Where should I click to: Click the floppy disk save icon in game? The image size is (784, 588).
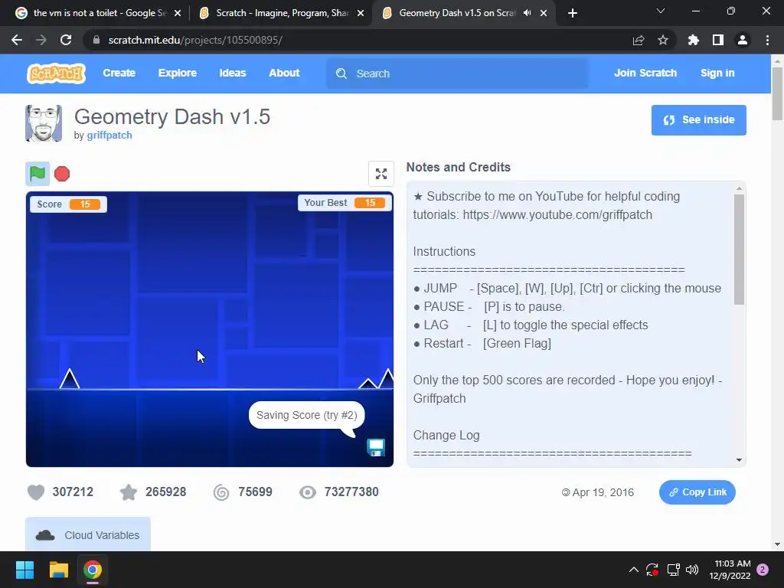(x=376, y=447)
